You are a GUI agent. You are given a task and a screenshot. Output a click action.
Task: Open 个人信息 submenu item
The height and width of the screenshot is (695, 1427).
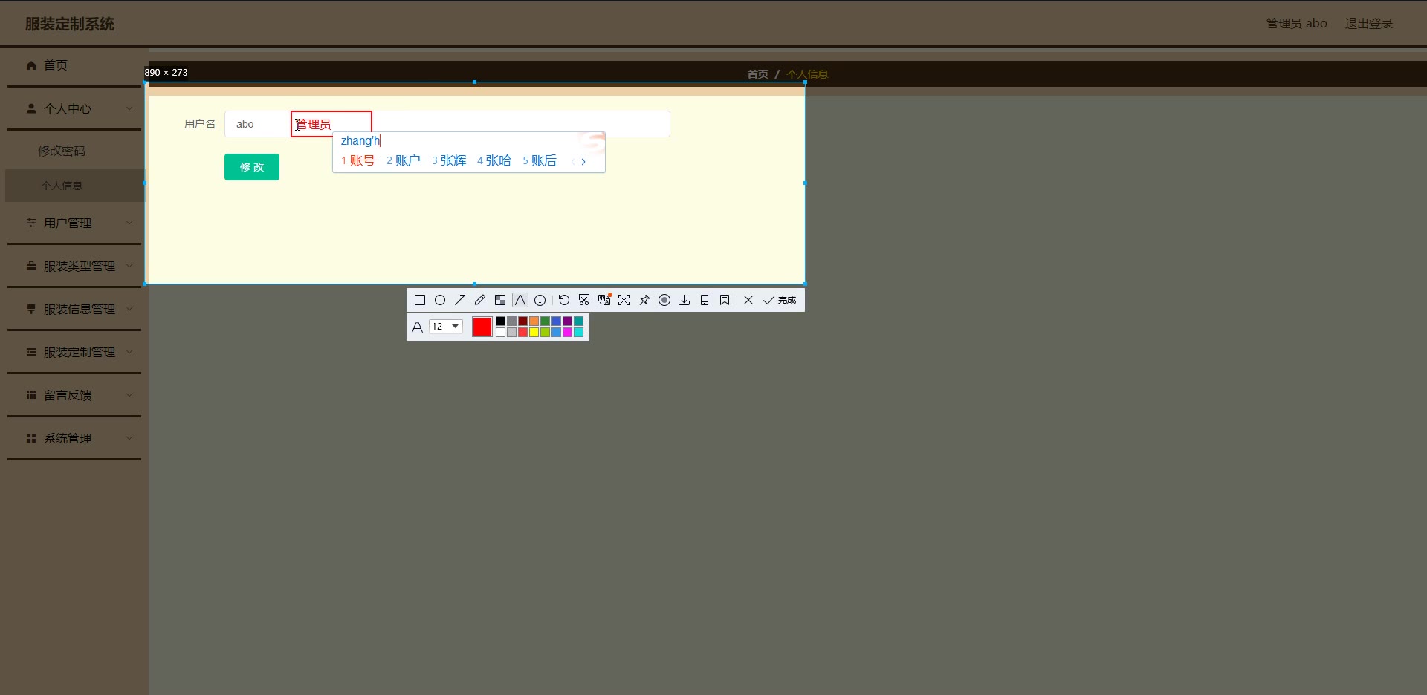point(62,186)
